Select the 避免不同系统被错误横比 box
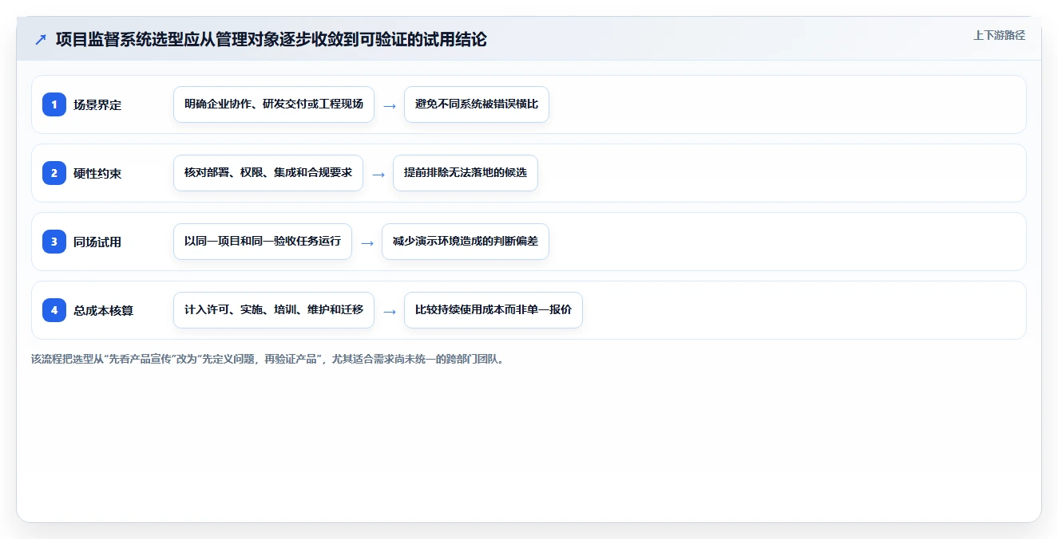Screen dimensions: 1058x539 pyautogui.click(x=477, y=104)
